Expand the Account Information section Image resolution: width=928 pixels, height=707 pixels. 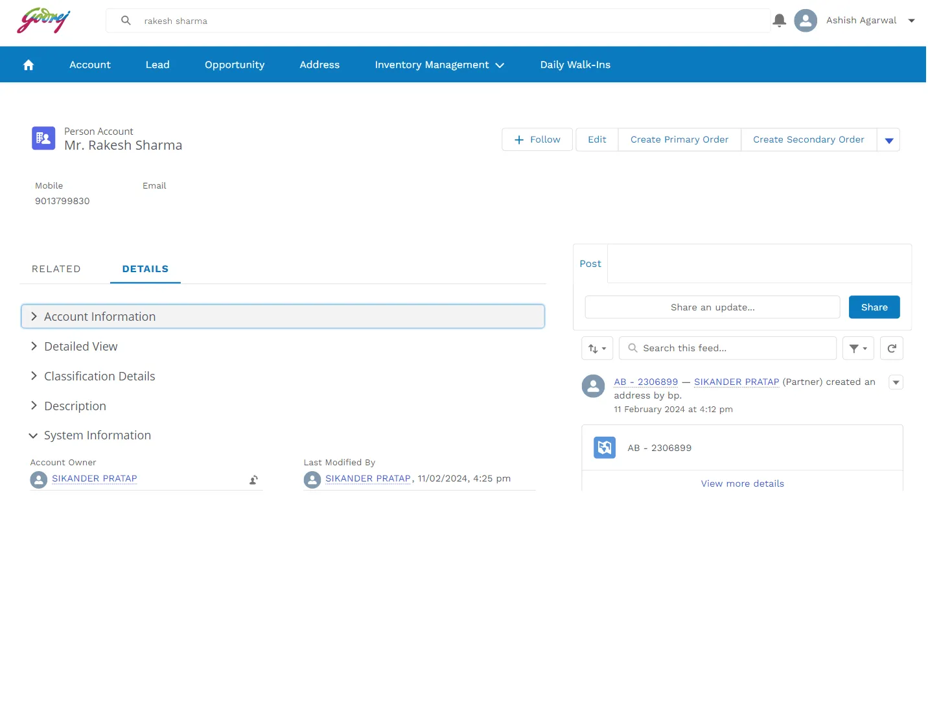[x=283, y=317]
